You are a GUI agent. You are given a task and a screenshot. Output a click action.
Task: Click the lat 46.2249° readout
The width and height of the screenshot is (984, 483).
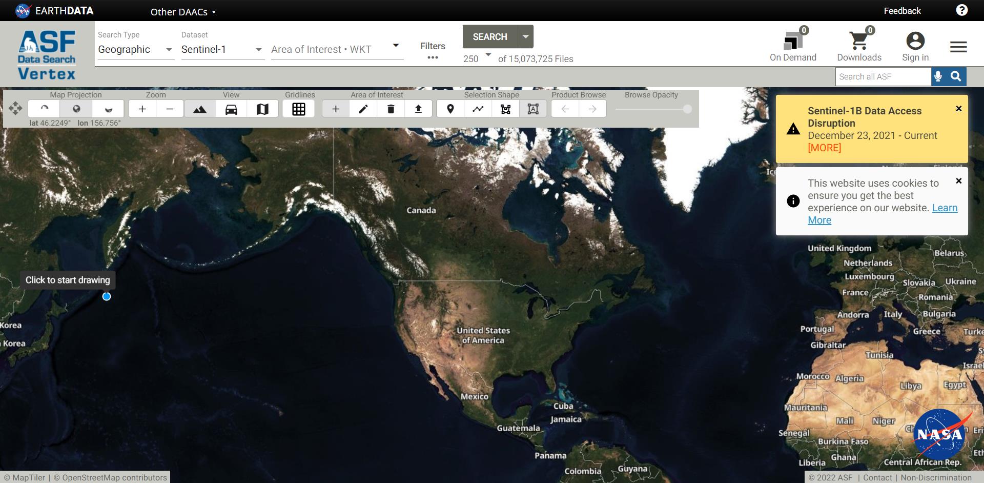pos(50,123)
